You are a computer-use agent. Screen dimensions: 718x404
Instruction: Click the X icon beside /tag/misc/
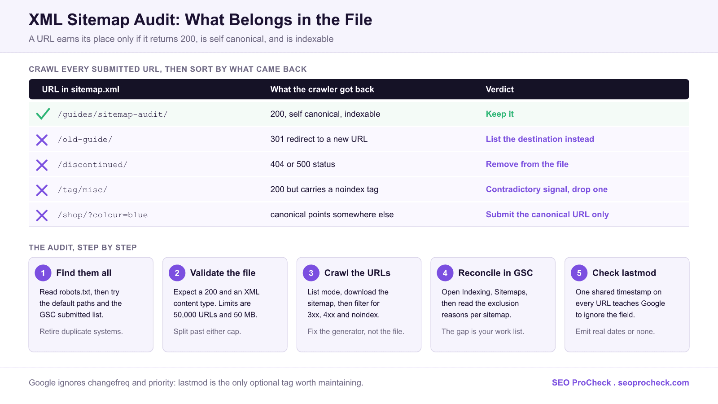coord(42,190)
